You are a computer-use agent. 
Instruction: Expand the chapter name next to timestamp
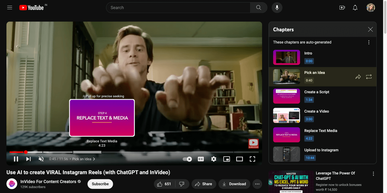(x=94, y=159)
